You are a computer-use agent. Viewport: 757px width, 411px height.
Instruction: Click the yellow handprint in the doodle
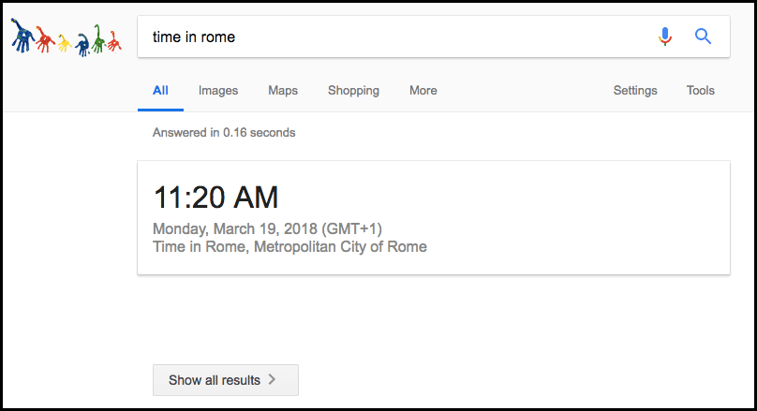point(64,42)
